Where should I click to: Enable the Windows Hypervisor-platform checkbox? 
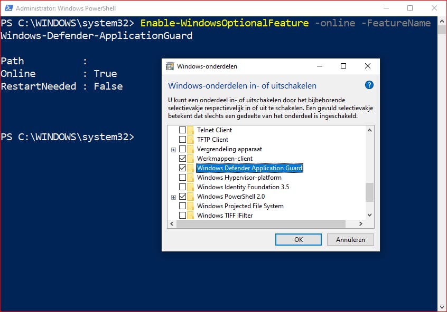pos(182,178)
